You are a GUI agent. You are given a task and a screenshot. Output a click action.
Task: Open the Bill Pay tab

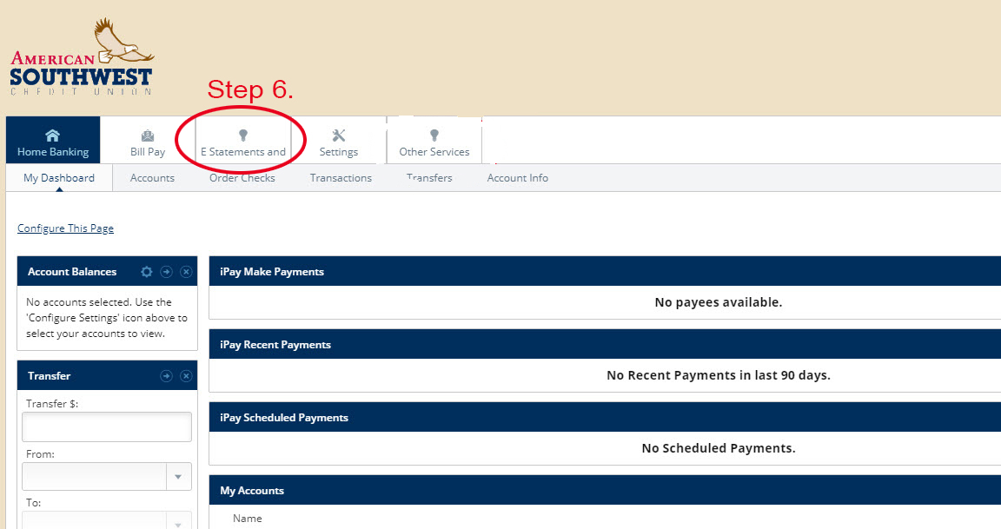click(x=148, y=140)
